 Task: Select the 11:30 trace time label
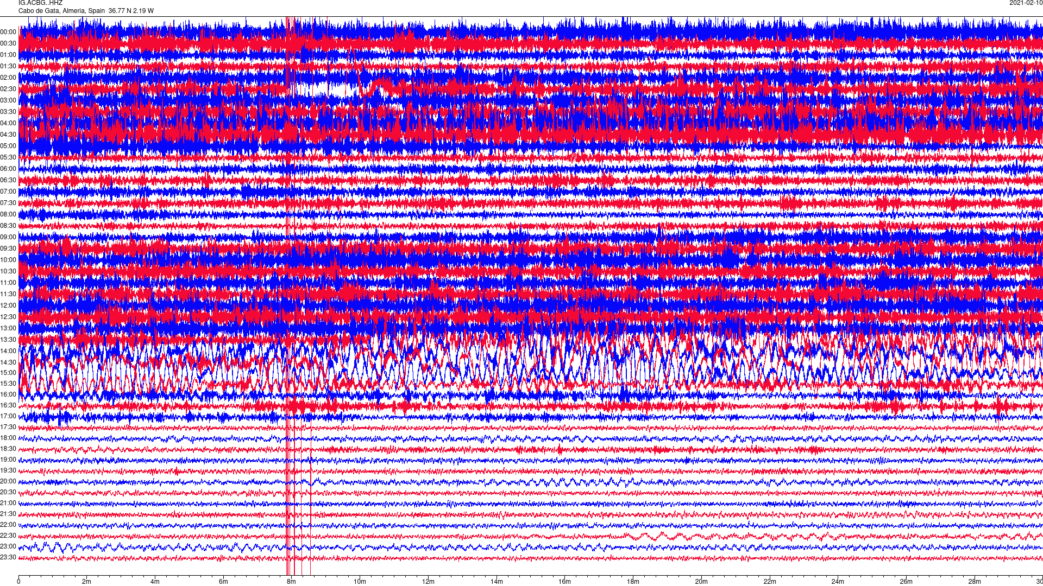point(8,294)
